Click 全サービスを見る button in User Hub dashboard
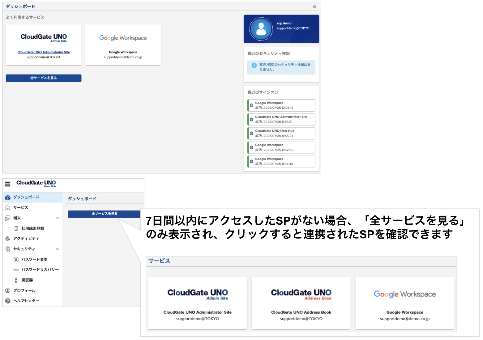483x340 pixels. click(104, 214)
